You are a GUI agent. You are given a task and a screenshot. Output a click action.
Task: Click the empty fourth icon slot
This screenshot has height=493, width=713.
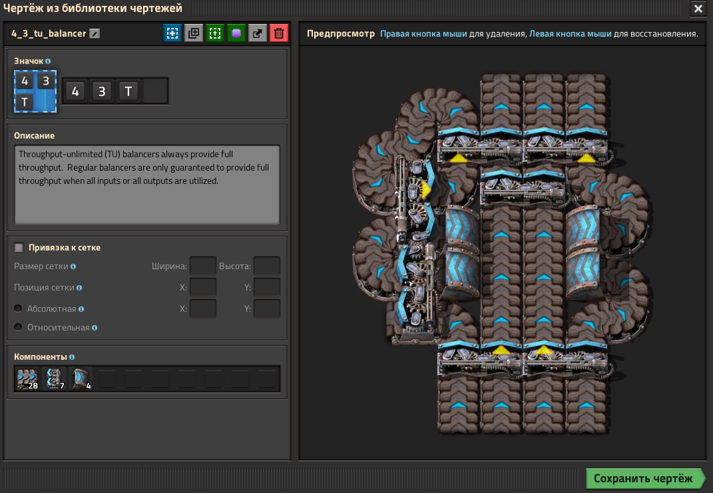(x=154, y=91)
